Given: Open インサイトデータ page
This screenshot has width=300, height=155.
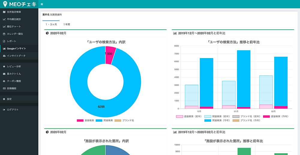Looking at the screenshot, I should (x=19, y=56).
